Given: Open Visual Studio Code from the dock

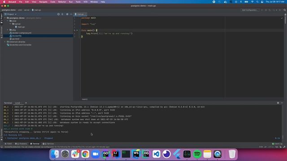Looking at the screenshot, I should pyautogui.click(x=157, y=154).
